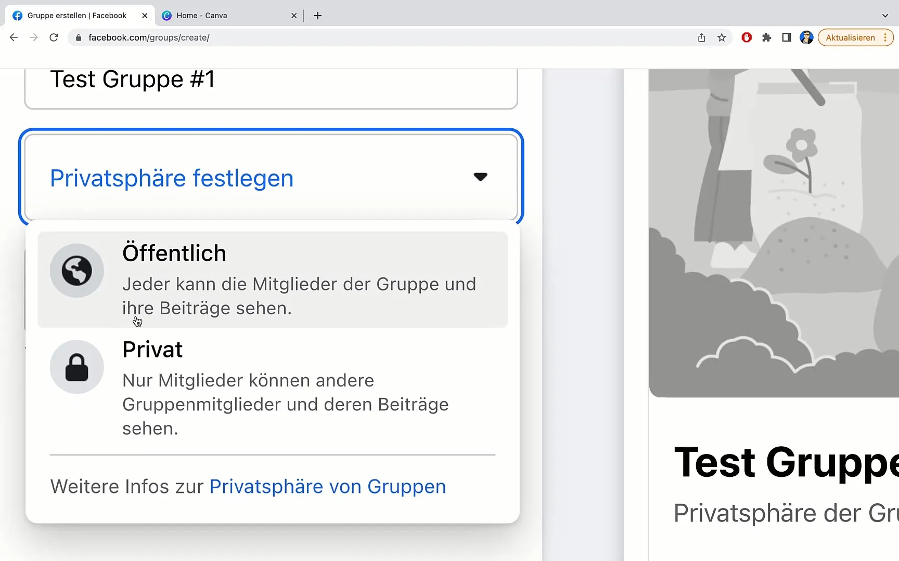Screen dimensions: 899x561
Task: Click the Aktualisieren update button
Action: click(x=855, y=37)
